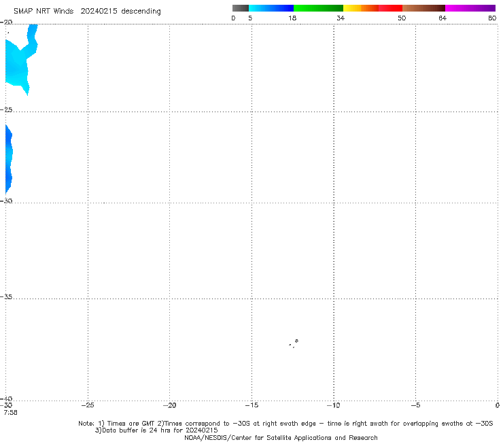Screen dimensions: 503x442
Task: Click the plot title 'SMAP NRT Winds'
Action: (x=44, y=12)
